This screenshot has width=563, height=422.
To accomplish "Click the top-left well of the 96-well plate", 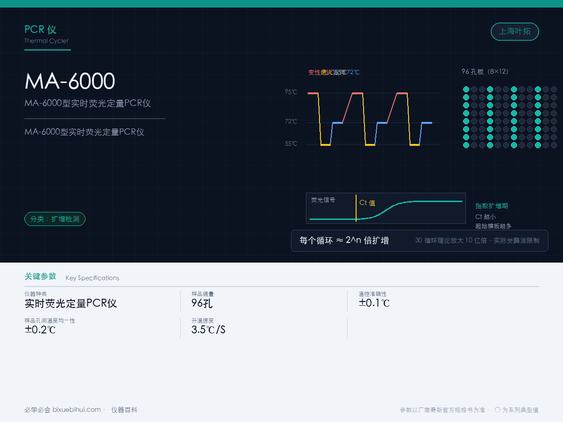I will 466,89.
